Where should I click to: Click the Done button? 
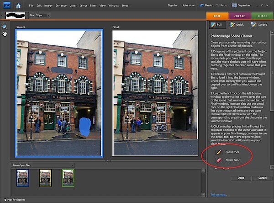click(241, 178)
